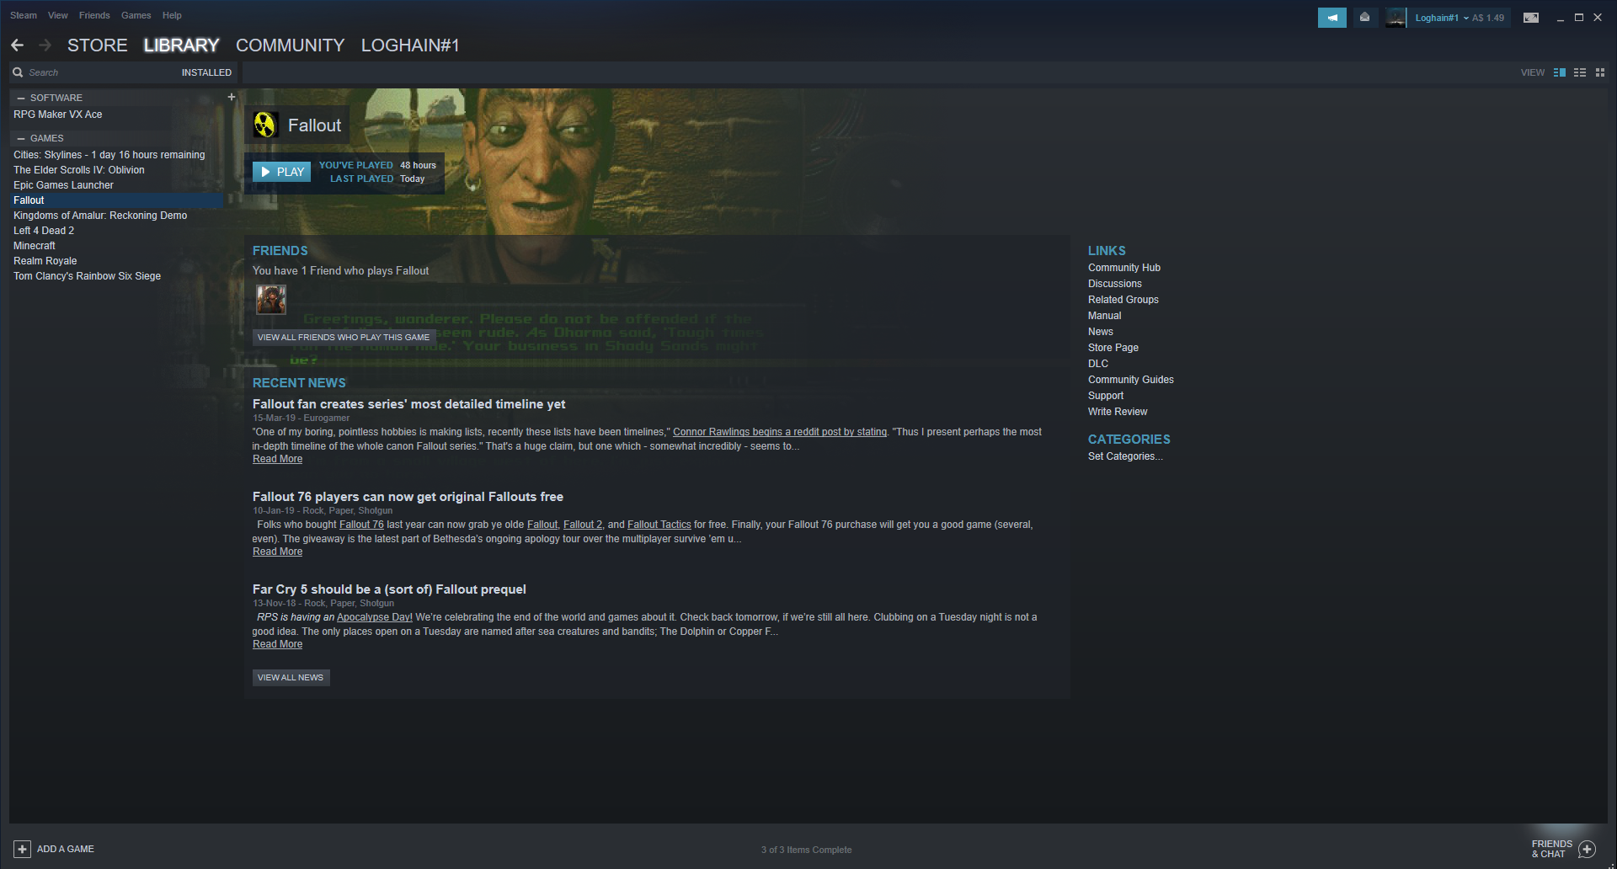This screenshot has width=1617, height=869.
Task: Open the Support link
Action: (1106, 396)
